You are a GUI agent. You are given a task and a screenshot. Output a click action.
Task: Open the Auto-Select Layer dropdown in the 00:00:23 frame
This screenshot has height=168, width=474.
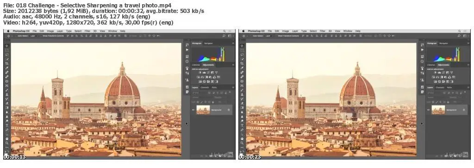[269, 36]
